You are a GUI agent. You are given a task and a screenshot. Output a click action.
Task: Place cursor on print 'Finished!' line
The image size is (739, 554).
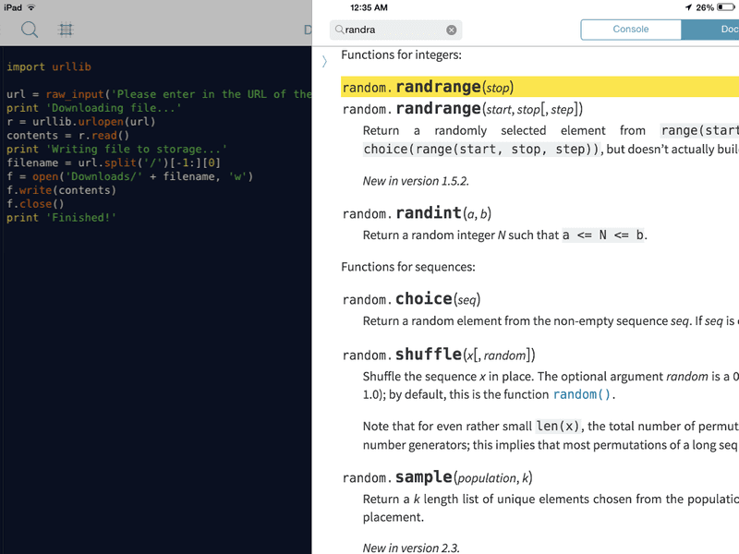click(x=61, y=217)
